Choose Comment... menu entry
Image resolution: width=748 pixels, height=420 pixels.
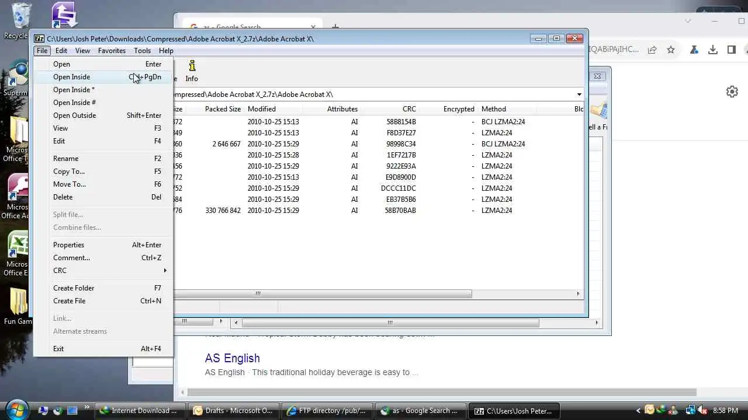(x=103, y=258)
